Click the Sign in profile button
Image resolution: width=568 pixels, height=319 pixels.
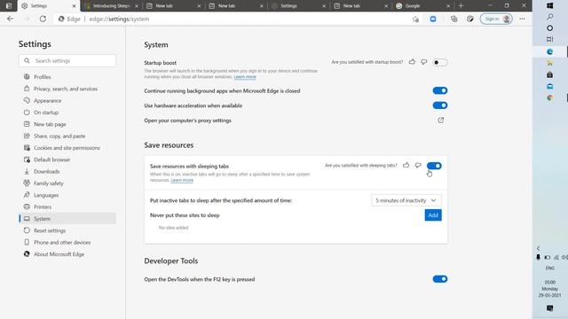click(496, 19)
